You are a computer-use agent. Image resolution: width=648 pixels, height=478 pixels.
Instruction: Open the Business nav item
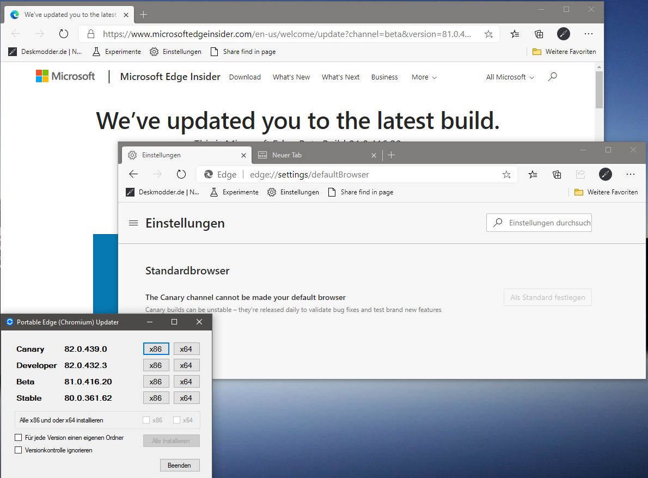click(384, 77)
